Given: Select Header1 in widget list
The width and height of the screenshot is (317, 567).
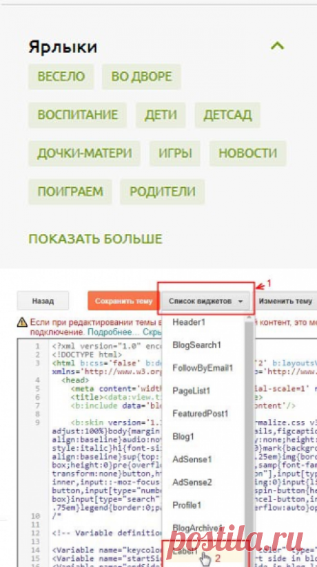Looking at the screenshot, I should pos(189,322).
